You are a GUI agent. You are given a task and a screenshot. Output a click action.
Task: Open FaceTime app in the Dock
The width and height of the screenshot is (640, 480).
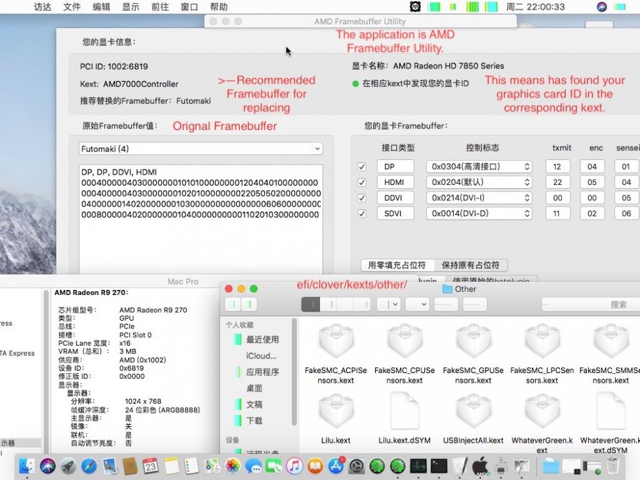tap(274, 465)
